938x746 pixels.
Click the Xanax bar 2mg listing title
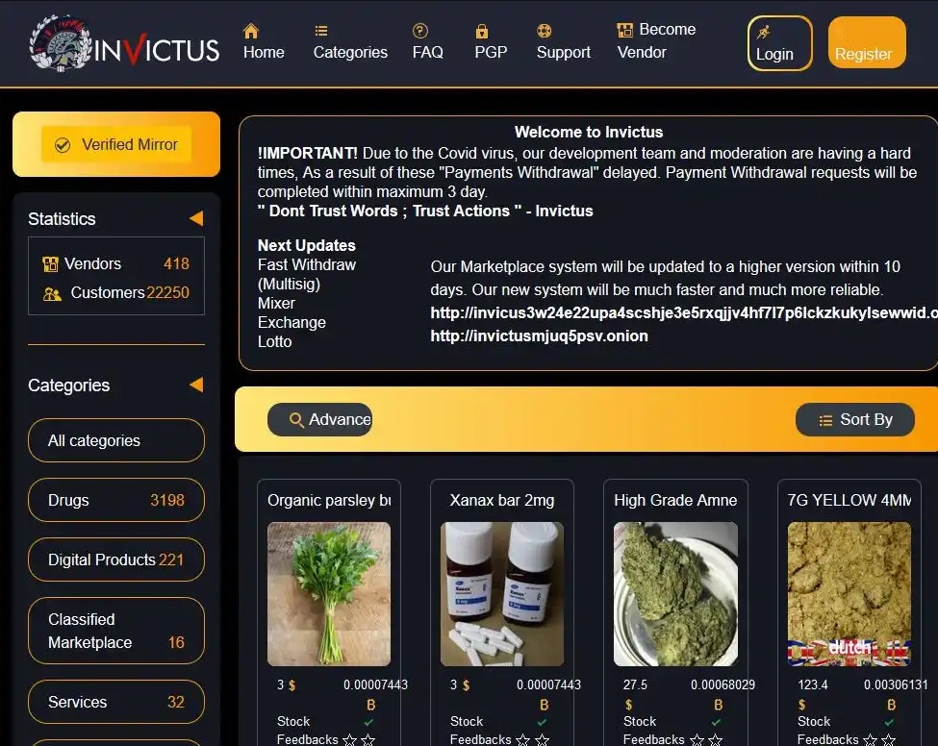pyautogui.click(x=502, y=500)
